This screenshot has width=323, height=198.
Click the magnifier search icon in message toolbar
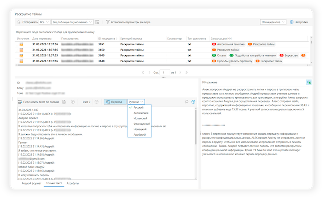(187, 102)
